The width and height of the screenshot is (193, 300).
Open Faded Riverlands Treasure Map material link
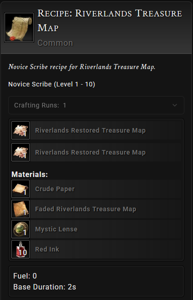pyautogui.click(x=85, y=209)
